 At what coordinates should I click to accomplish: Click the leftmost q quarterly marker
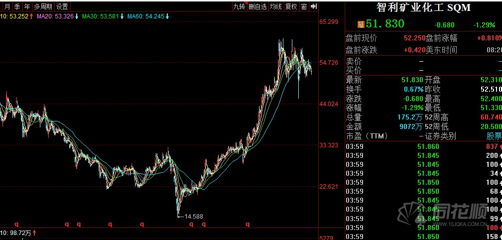(x=16, y=224)
